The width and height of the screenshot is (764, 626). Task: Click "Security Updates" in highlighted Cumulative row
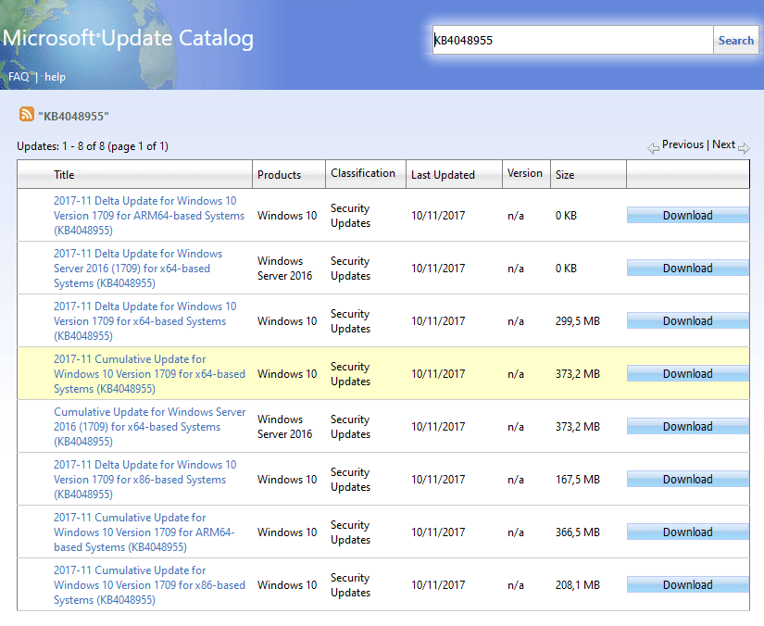point(350,374)
